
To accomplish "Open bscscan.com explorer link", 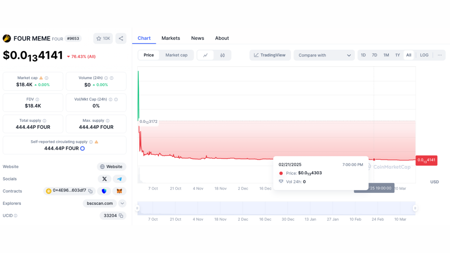I will point(100,203).
